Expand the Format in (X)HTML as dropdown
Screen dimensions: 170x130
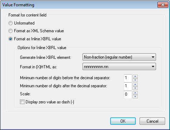pyautogui.click(x=119, y=67)
